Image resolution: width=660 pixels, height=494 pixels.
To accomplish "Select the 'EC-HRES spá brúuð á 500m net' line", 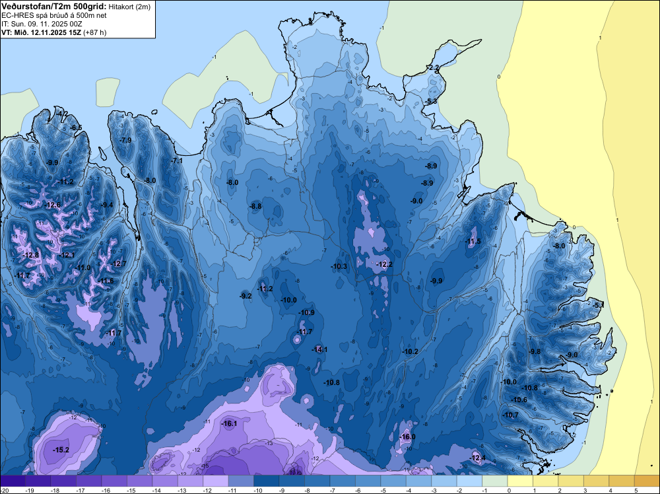I will coord(54,15).
